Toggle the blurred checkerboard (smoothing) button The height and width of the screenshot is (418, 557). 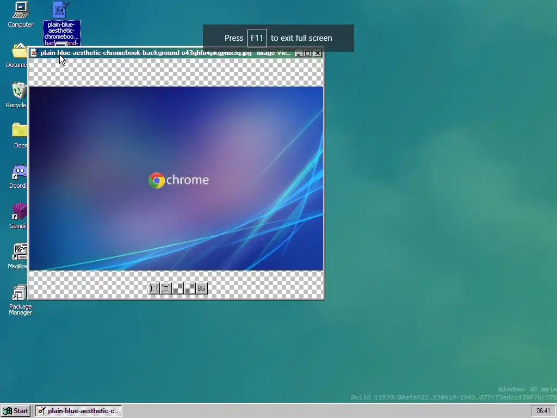pyautogui.click(x=190, y=288)
